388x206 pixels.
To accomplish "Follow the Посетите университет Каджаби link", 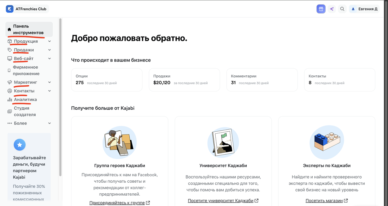I will pos(221,201).
